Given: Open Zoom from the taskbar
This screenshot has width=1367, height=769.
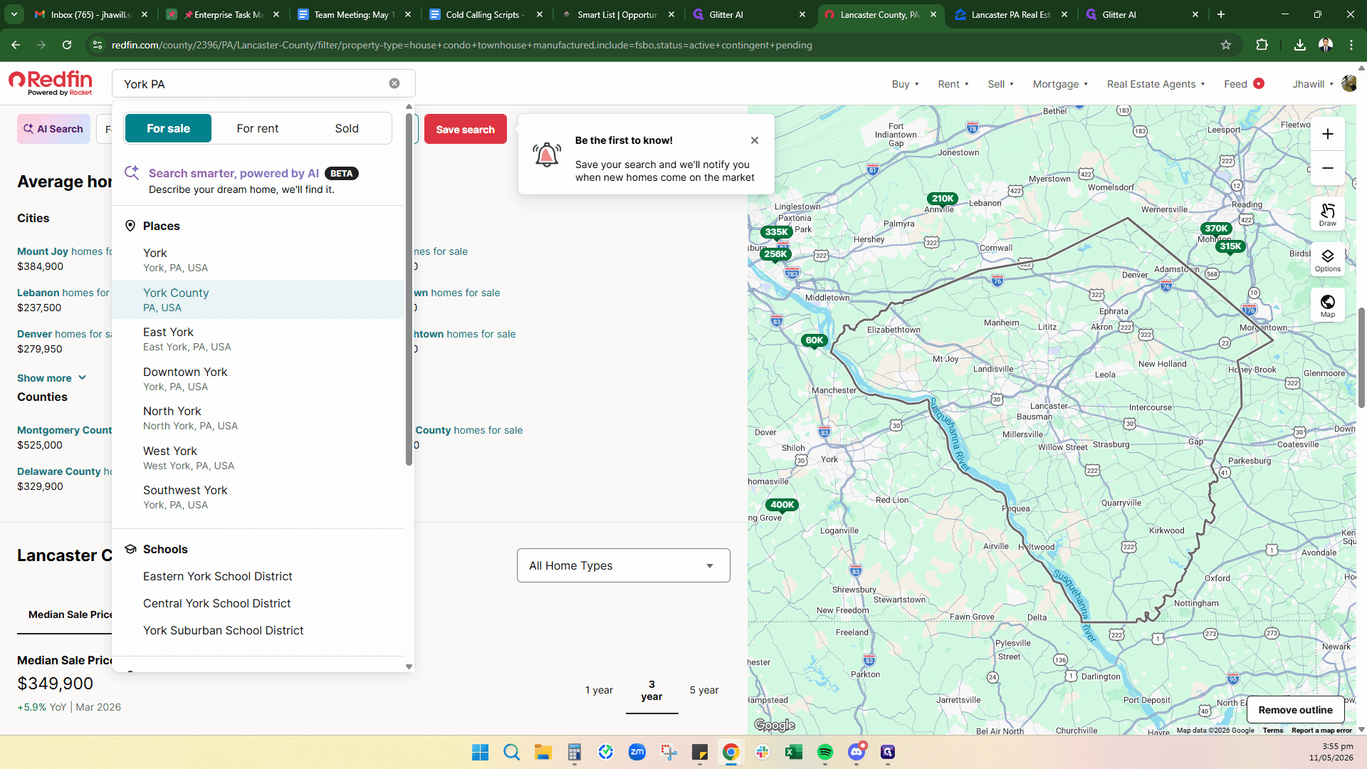Looking at the screenshot, I should coord(637,752).
